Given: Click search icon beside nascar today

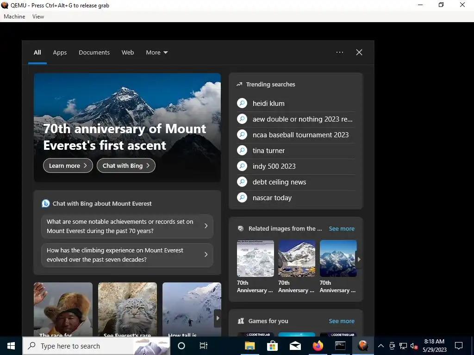Looking at the screenshot, I should point(242,197).
